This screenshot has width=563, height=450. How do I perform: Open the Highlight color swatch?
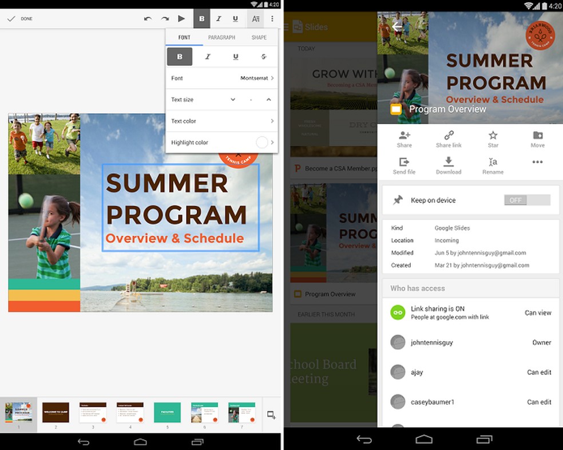263,142
